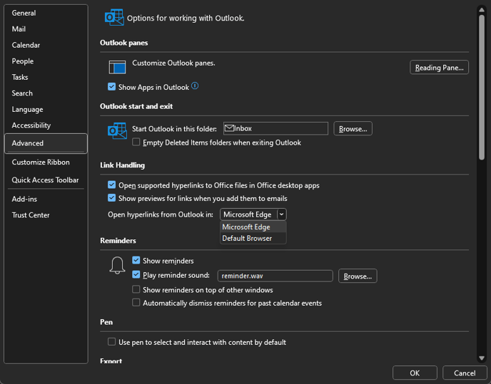491x384 pixels.
Task: Click the Pen section heading
Action: point(106,322)
